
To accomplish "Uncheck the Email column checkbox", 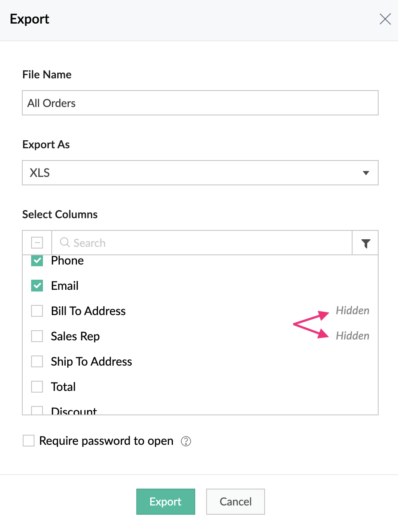I will 37,286.
